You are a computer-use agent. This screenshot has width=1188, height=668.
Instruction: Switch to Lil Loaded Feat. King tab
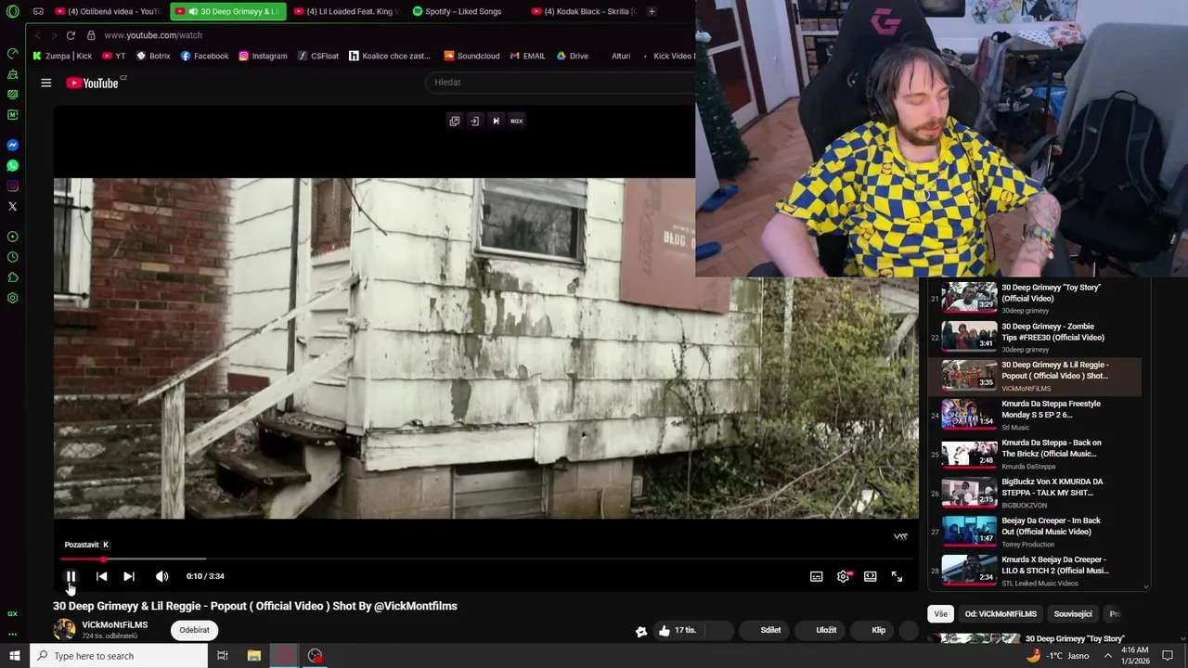tap(346, 11)
